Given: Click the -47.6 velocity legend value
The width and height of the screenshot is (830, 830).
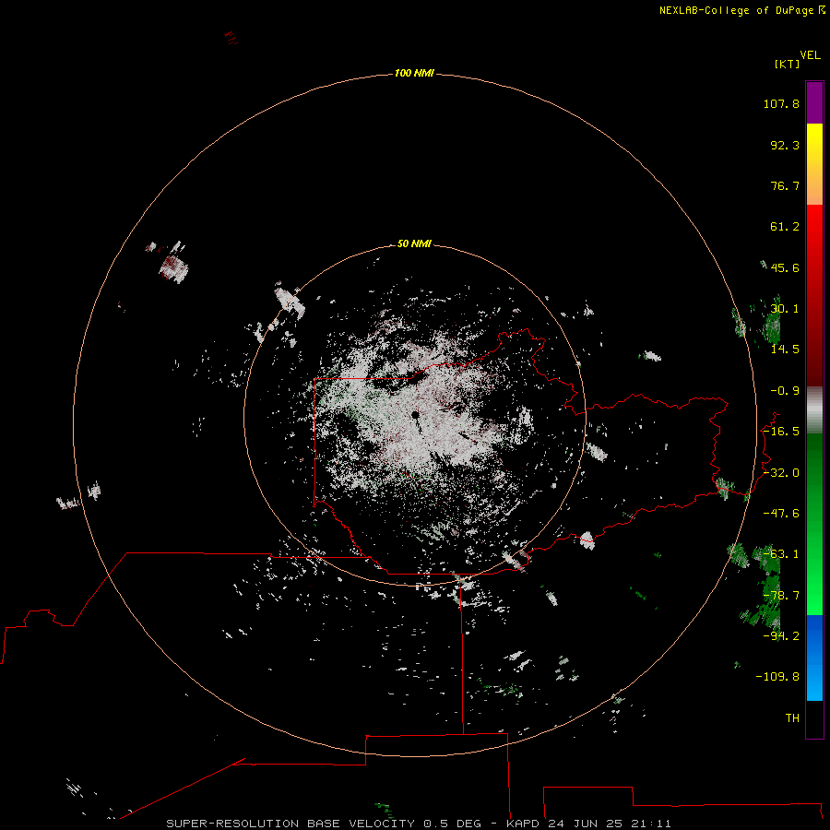Looking at the screenshot, I should [781, 514].
